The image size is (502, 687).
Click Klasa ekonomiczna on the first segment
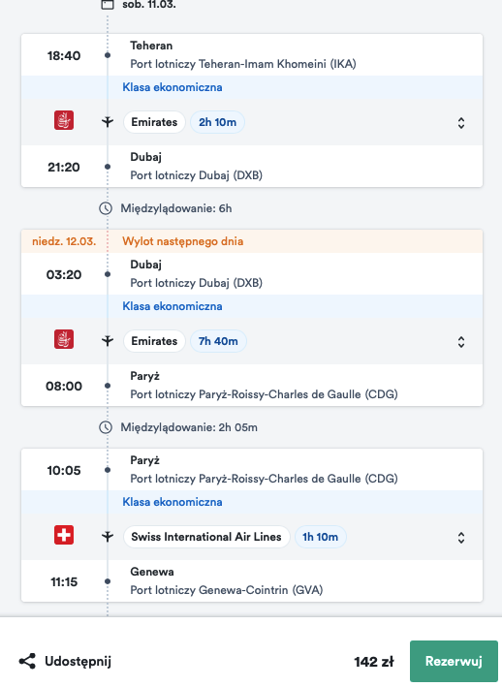pyautogui.click(x=173, y=87)
